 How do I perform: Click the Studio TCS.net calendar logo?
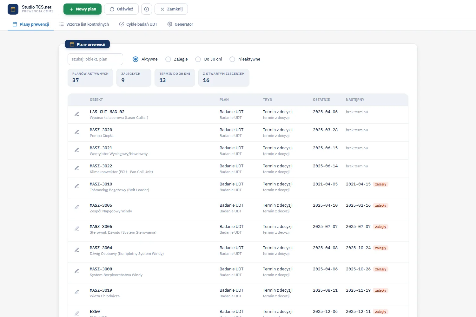point(13,9)
